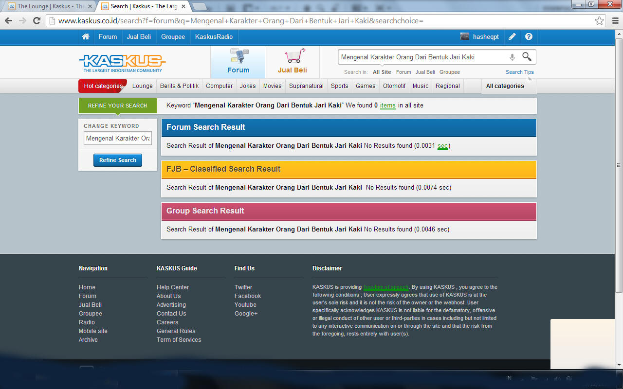This screenshot has height=389, width=623.
Task: Open the Regional category
Action: pos(448,86)
